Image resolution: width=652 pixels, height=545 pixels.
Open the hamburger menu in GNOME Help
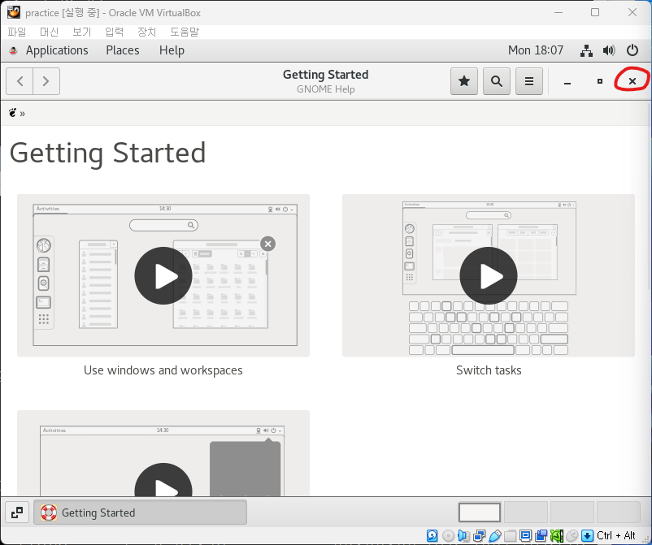coord(529,81)
